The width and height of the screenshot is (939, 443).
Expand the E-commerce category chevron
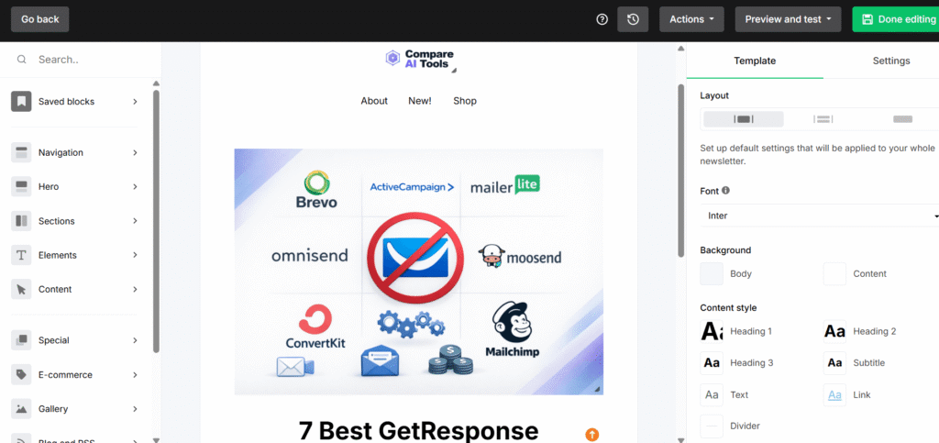tap(136, 375)
